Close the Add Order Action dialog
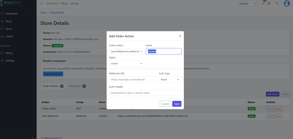This screenshot has width=293, height=139. click(x=180, y=36)
